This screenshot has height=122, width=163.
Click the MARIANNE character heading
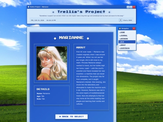click(71, 38)
